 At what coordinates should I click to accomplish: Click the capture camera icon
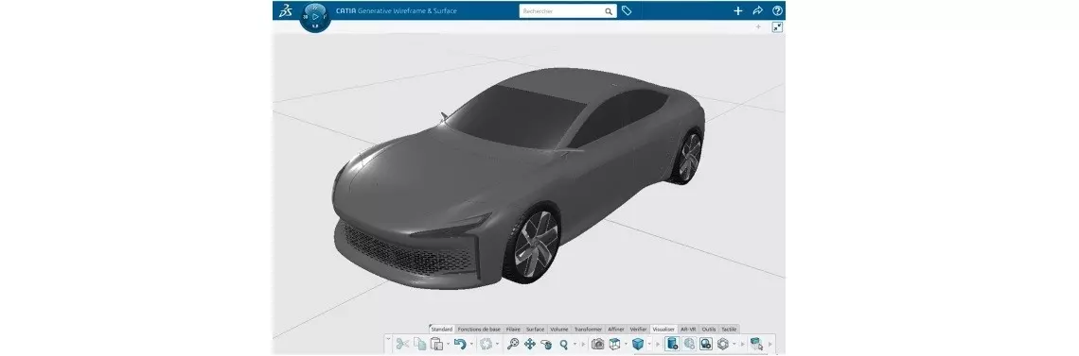point(598,344)
